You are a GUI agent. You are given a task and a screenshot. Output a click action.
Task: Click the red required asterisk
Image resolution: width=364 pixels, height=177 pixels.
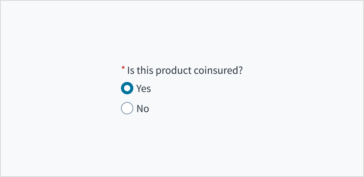point(123,69)
